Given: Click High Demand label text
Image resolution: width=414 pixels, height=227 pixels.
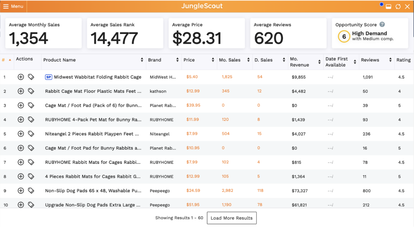Looking at the screenshot, I should click(x=369, y=33).
